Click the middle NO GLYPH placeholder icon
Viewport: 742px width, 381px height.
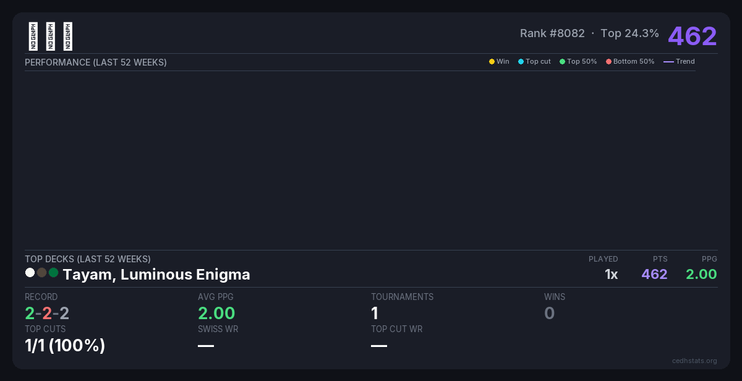click(x=51, y=36)
